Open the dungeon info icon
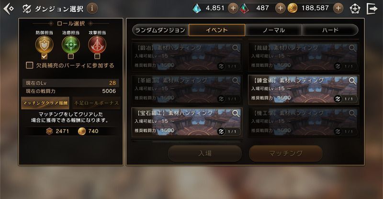 click(92, 9)
